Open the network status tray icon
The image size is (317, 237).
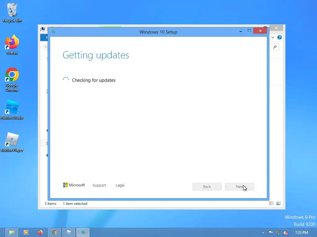(278, 233)
